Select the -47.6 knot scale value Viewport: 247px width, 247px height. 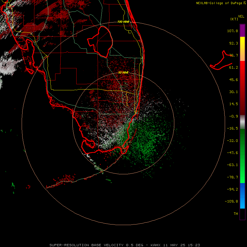232,153
